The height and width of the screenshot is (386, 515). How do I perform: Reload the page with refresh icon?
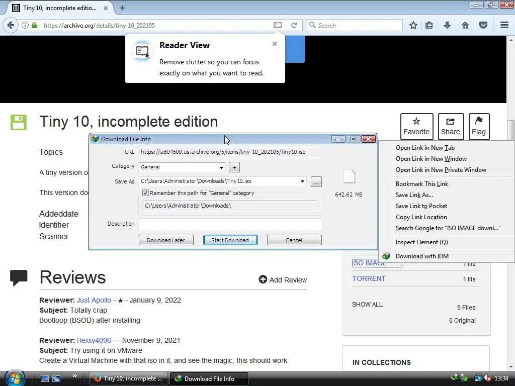(x=294, y=25)
